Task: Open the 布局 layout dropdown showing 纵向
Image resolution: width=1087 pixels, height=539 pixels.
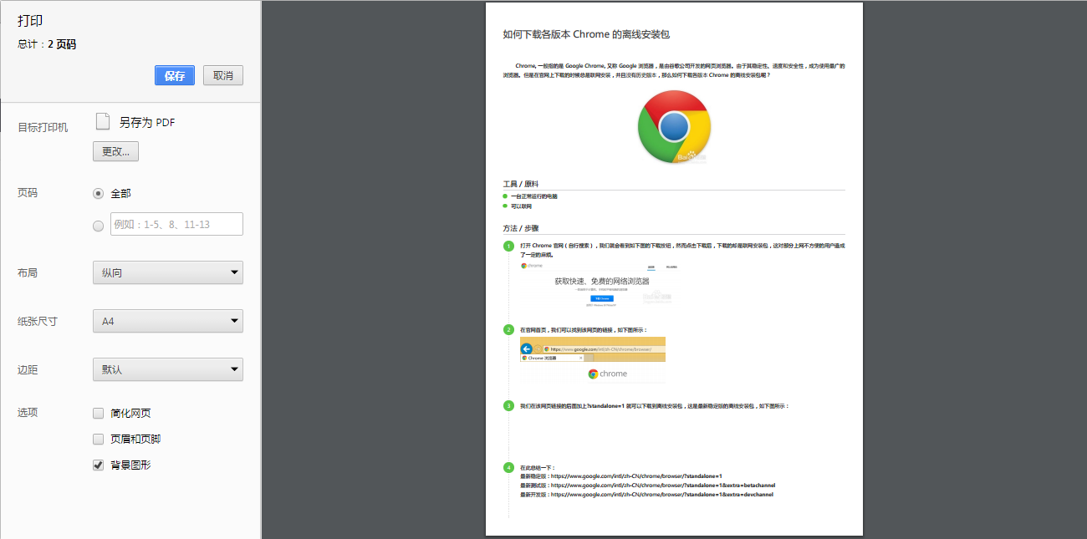Action: click(x=167, y=272)
